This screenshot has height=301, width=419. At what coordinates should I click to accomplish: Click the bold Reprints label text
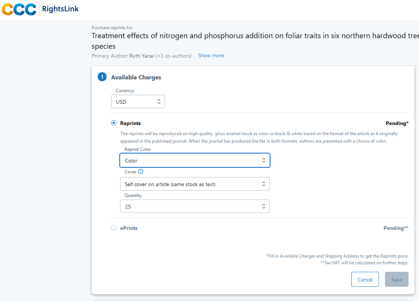[130, 123]
